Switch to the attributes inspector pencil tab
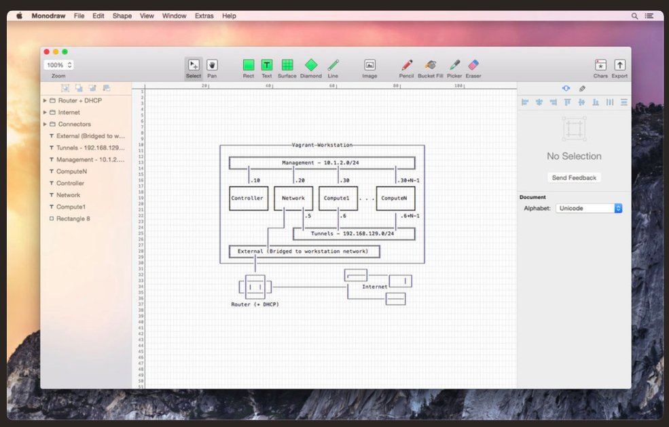The width and height of the screenshot is (669, 427). pyautogui.click(x=582, y=88)
